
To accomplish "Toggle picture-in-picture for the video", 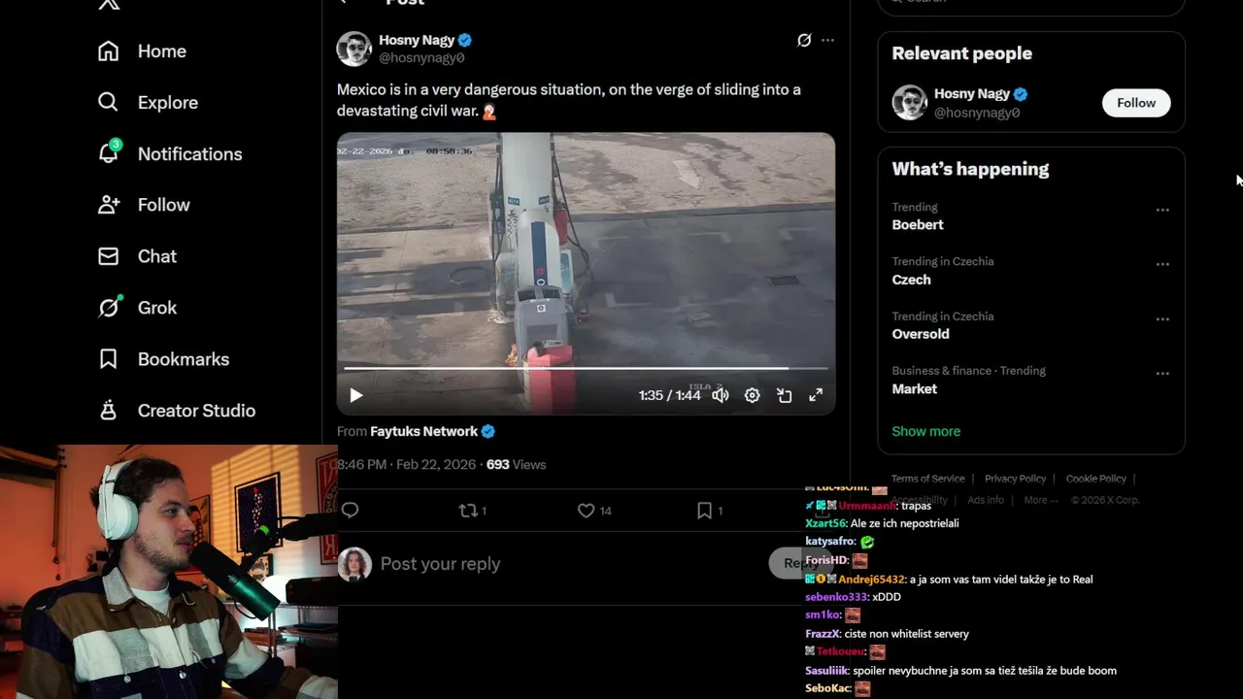I will point(784,395).
